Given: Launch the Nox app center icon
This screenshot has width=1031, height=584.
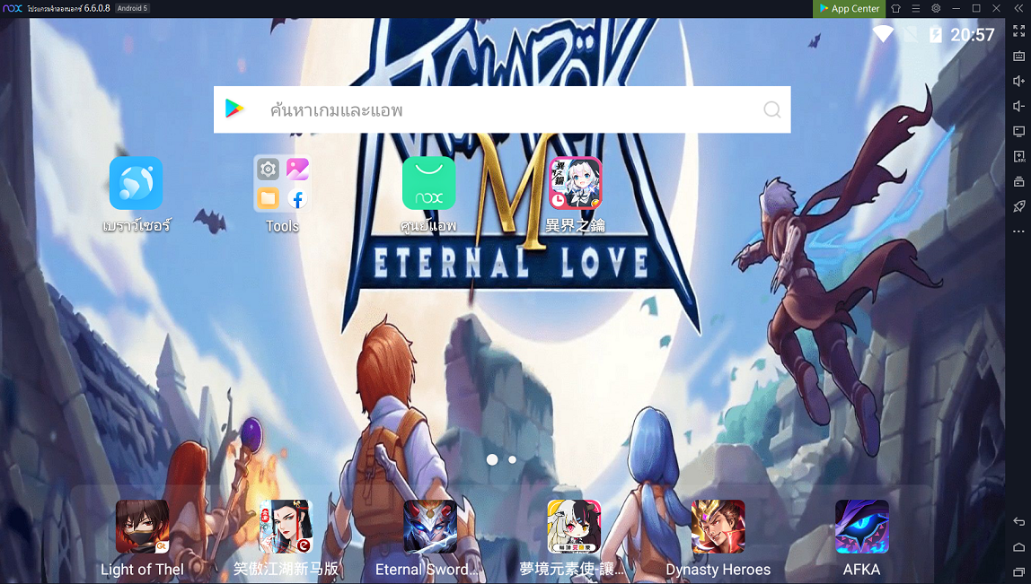Looking at the screenshot, I should (x=428, y=183).
